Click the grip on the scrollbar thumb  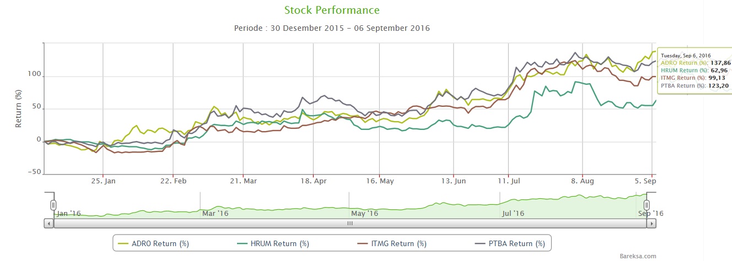pyautogui.click(x=349, y=224)
